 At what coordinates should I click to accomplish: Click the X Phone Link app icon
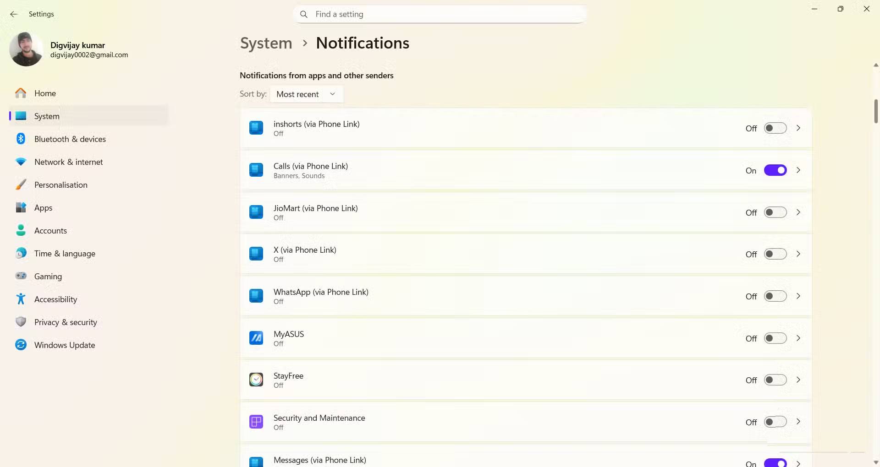tap(256, 254)
